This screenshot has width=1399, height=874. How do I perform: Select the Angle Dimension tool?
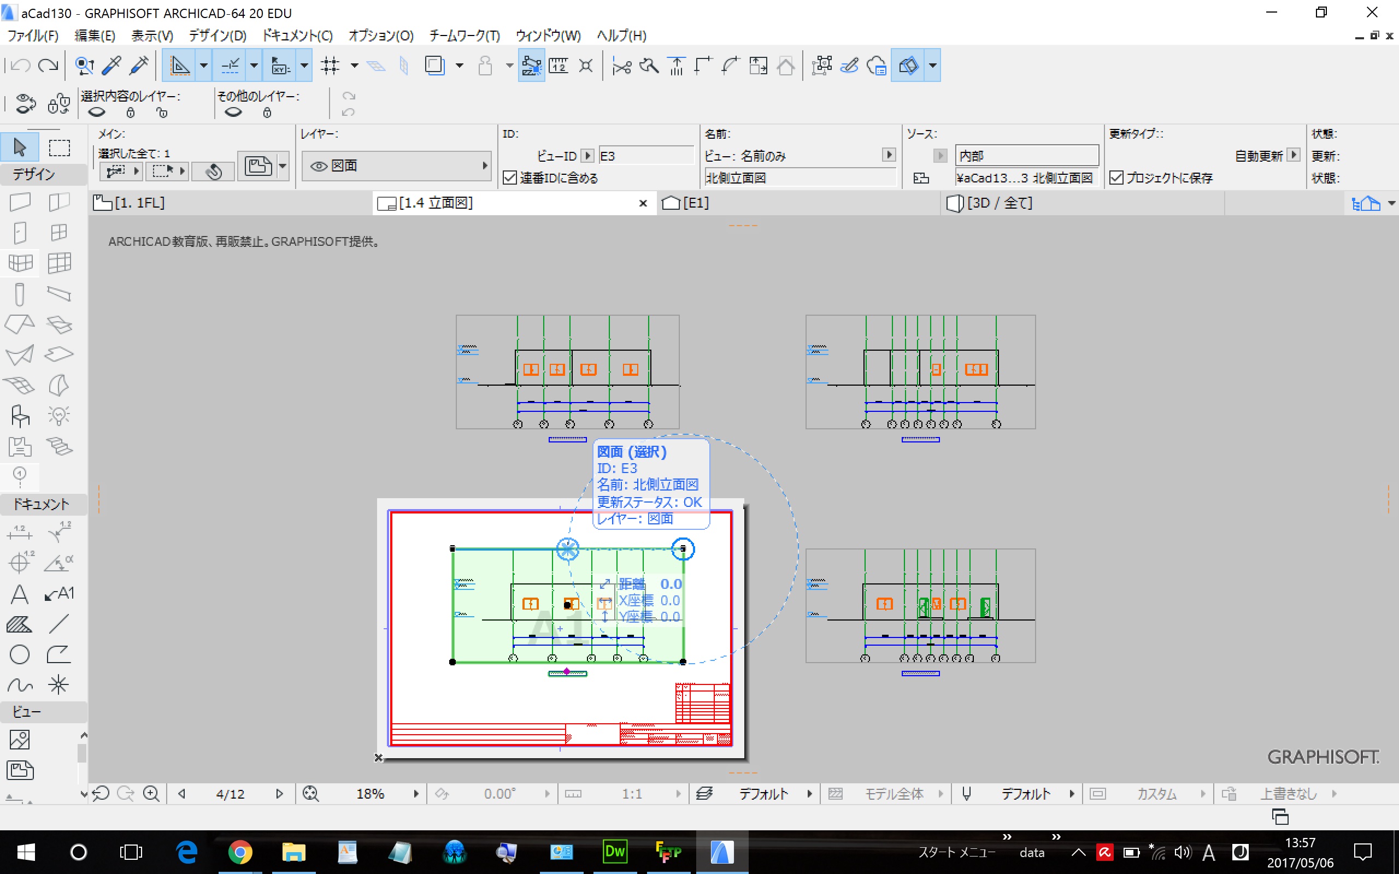59,563
